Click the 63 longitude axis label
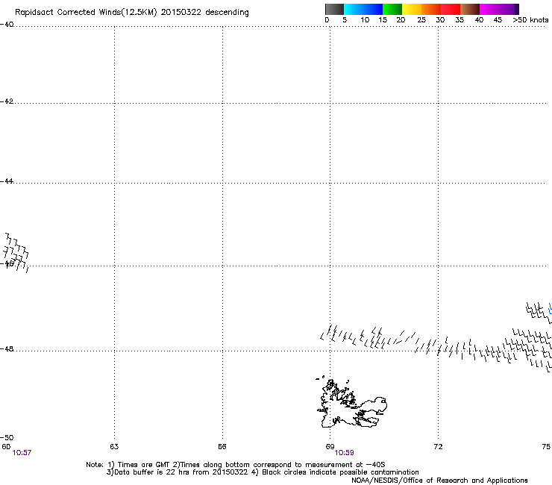The width and height of the screenshot is (552, 485). coord(114,447)
